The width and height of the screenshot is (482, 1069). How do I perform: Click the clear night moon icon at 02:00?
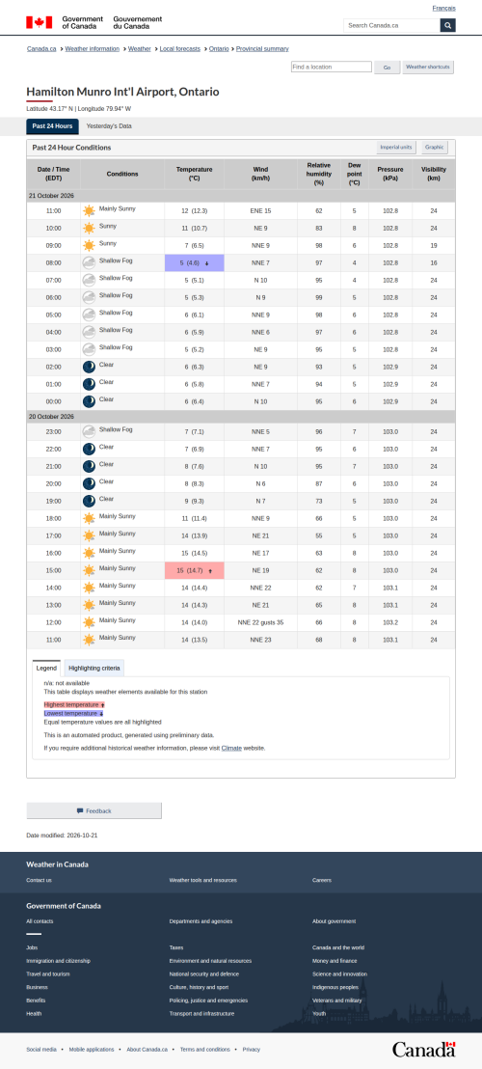coord(90,367)
